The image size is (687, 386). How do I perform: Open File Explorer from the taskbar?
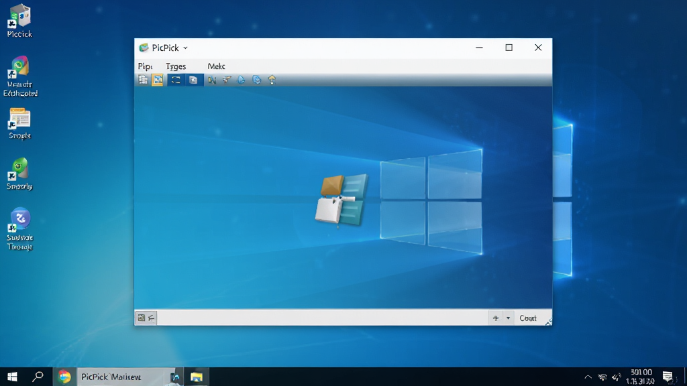click(x=197, y=377)
